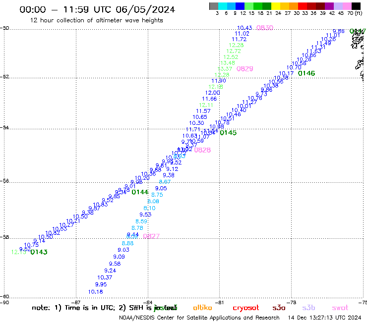Click the s3a satellite legend label
The image size is (367, 322).
coord(279,308)
